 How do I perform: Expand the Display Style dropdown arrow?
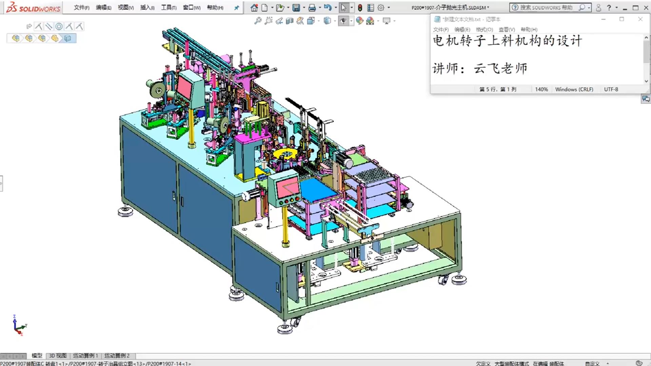click(x=335, y=21)
